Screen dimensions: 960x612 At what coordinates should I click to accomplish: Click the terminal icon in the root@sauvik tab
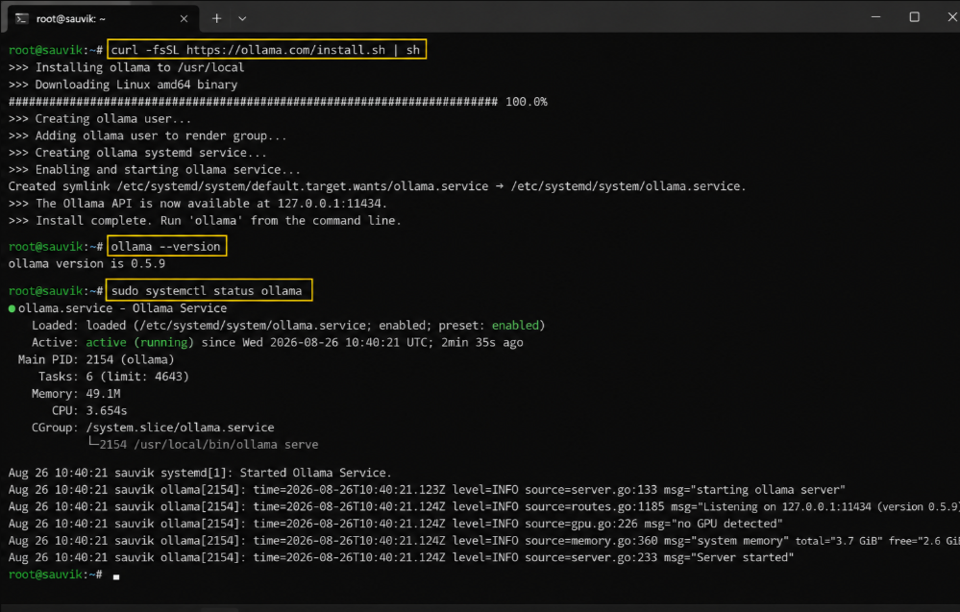coord(22,18)
